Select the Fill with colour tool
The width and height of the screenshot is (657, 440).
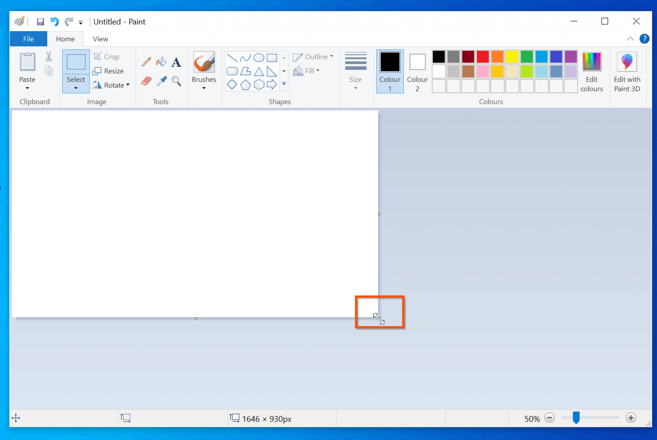tap(161, 62)
